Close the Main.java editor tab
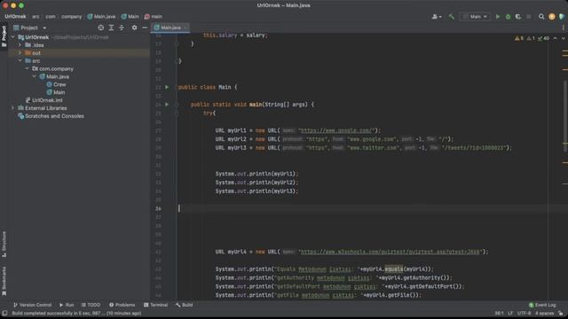 [185, 27]
